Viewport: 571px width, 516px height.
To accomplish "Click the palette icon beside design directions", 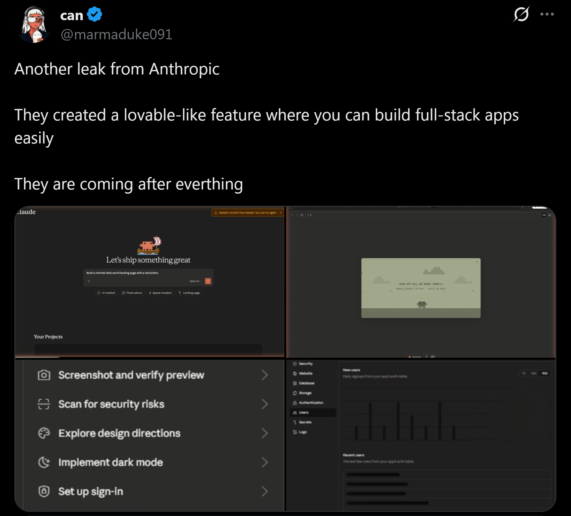I will click(44, 433).
